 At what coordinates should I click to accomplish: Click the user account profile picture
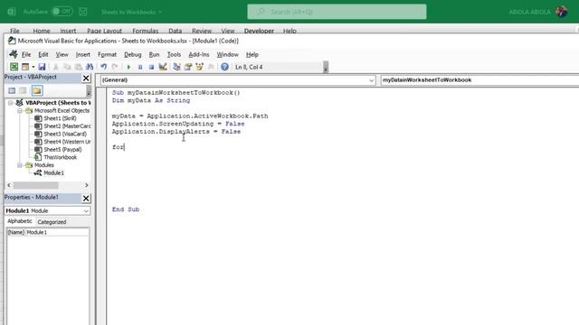(562, 12)
